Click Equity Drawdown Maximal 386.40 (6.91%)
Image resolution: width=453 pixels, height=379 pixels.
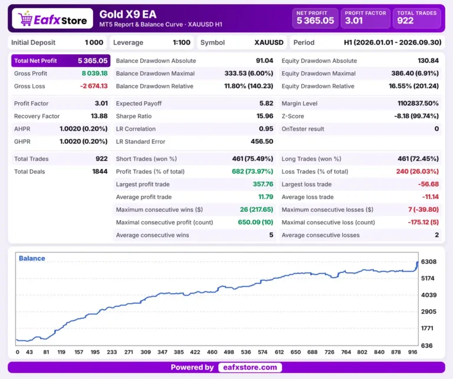[415, 74]
